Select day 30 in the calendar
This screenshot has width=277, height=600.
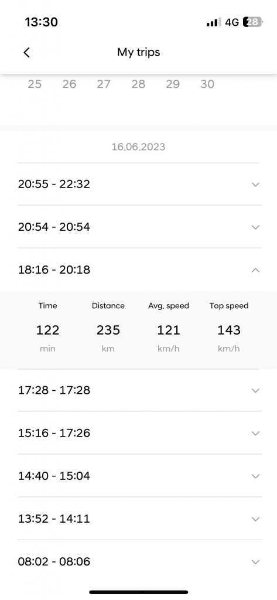(x=207, y=84)
